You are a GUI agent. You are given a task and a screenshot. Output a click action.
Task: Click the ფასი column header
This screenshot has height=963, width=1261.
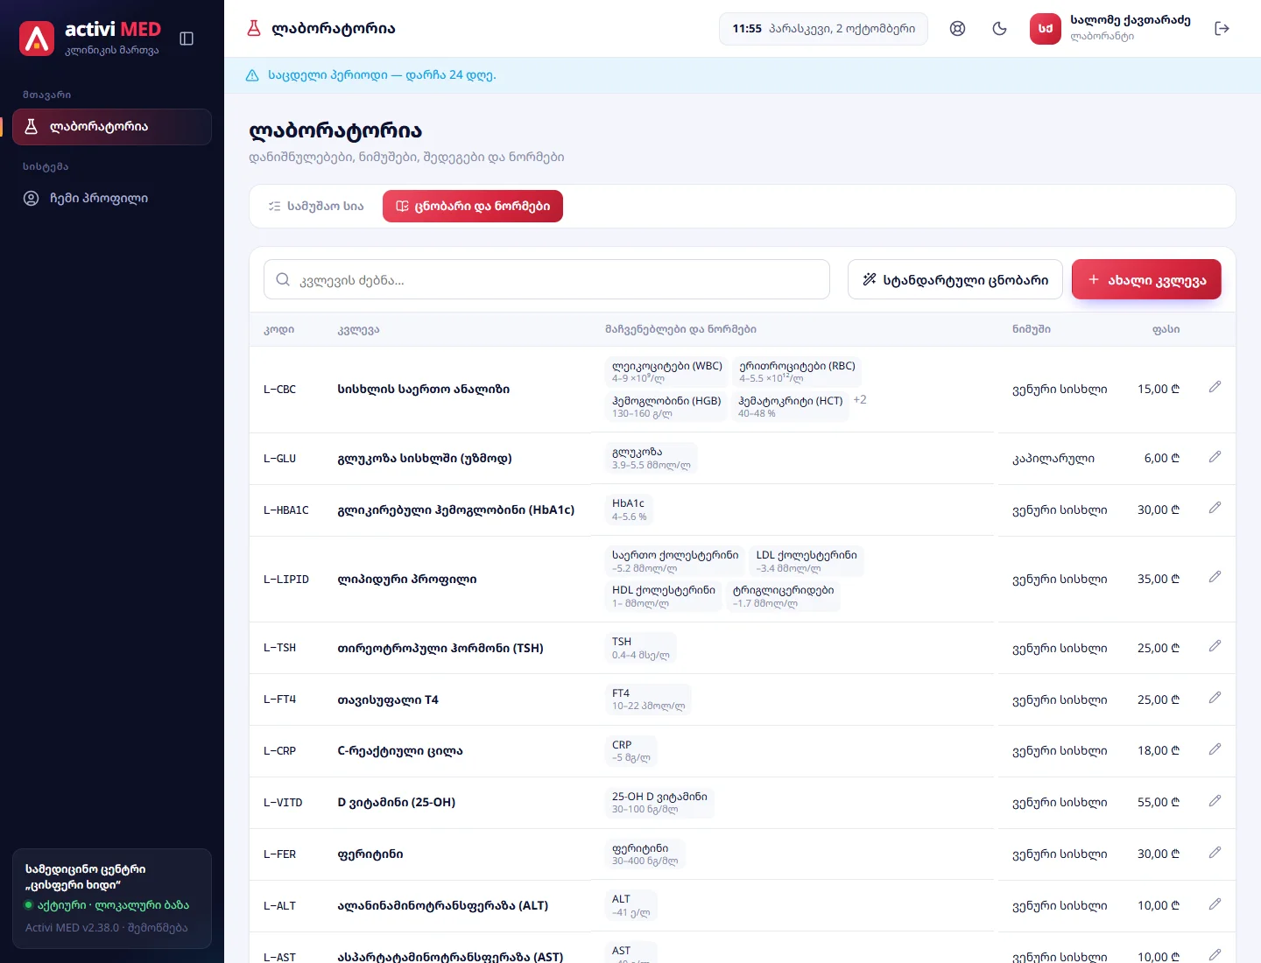(1166, 330)
